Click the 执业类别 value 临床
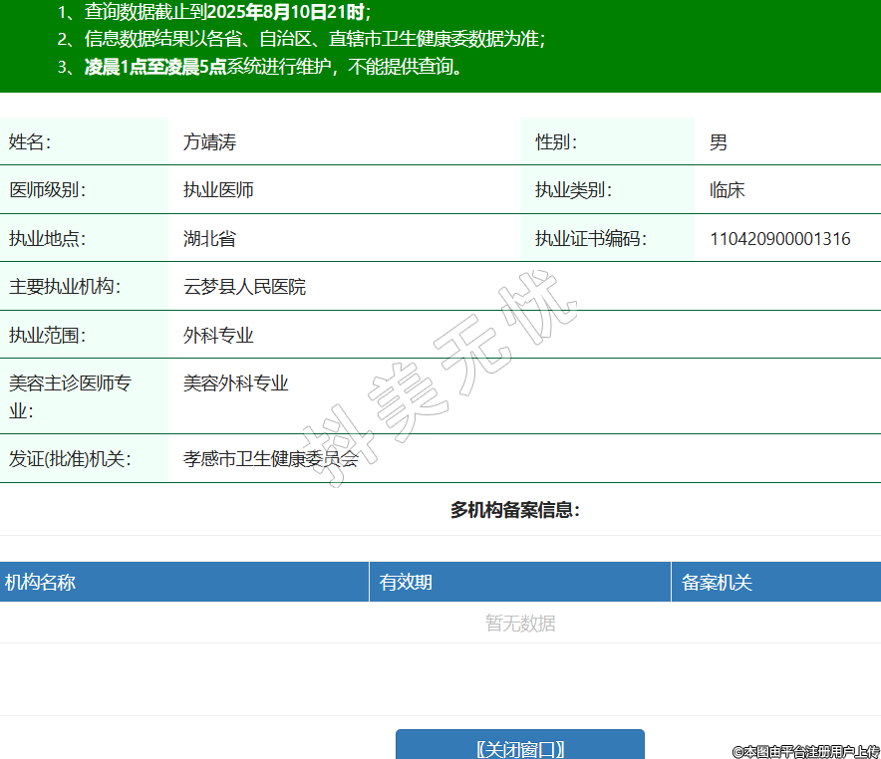The image size is (881, 759). [727, 190]
